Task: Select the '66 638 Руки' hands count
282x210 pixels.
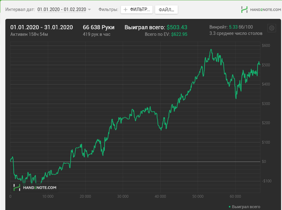Action: 99,27
